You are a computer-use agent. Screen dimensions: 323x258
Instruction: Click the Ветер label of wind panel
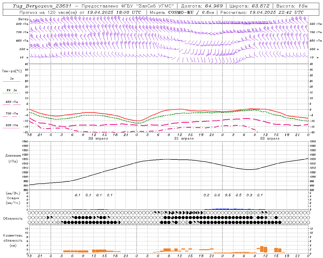coord(23,19)
